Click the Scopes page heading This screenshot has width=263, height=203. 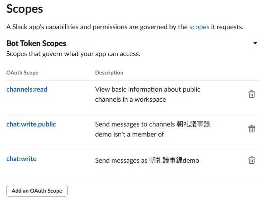[25, 9]
